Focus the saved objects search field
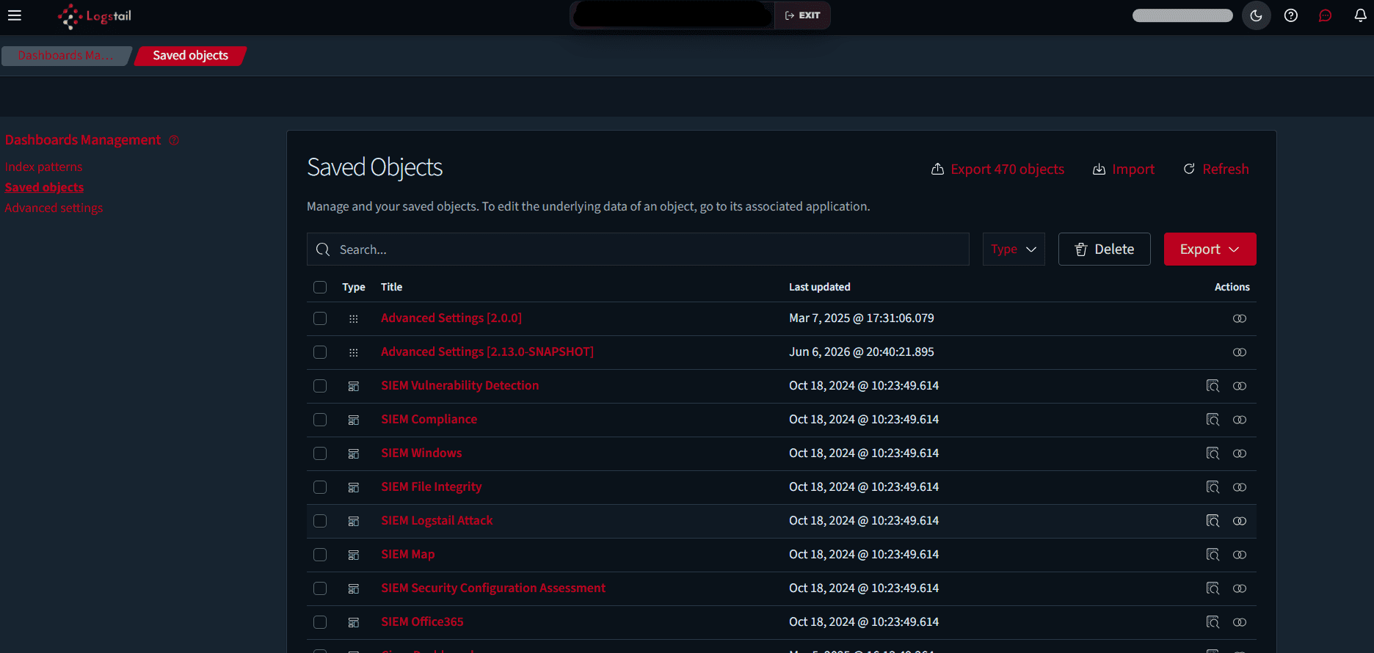This screenshot has height=653, width=1374. point(638,249)
